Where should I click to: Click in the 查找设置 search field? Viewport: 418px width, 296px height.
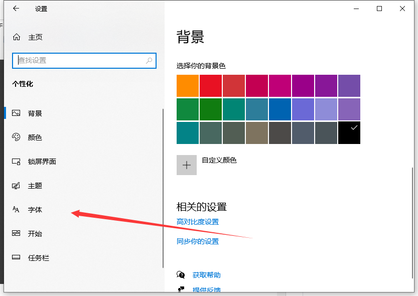[x=80, y=60]
